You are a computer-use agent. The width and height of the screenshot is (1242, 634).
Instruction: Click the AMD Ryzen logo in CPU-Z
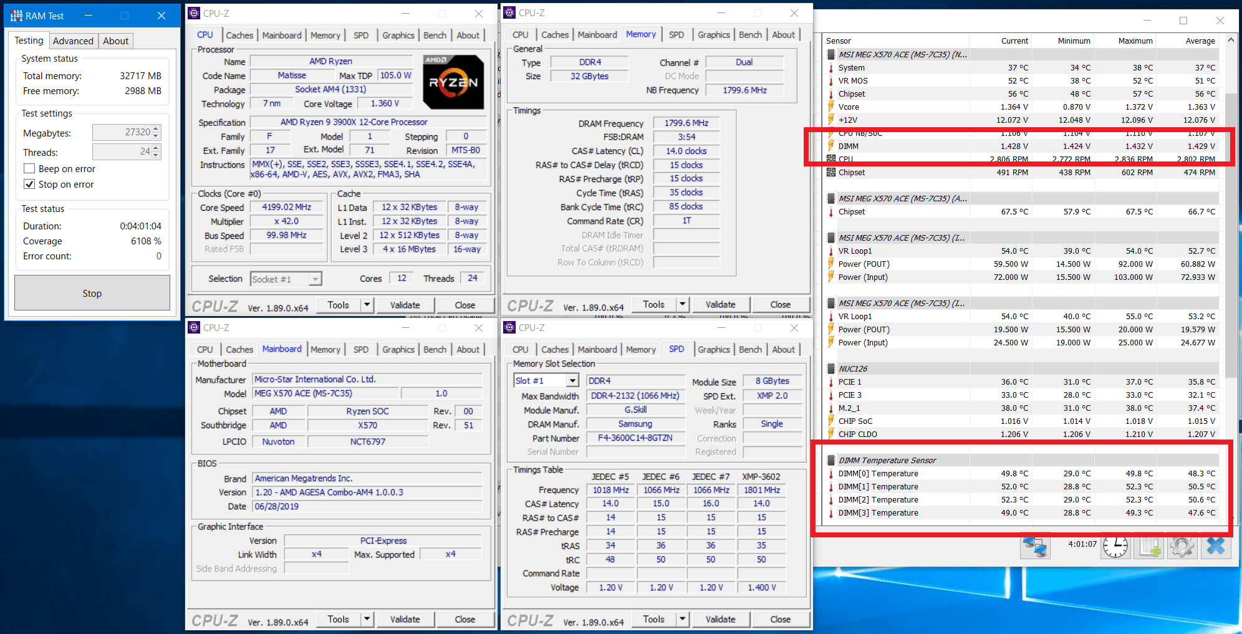pos(453,82)
